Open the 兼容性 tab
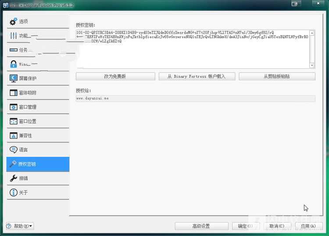The width and height of the screenshot is (329, 236). (x=38, y=135)
